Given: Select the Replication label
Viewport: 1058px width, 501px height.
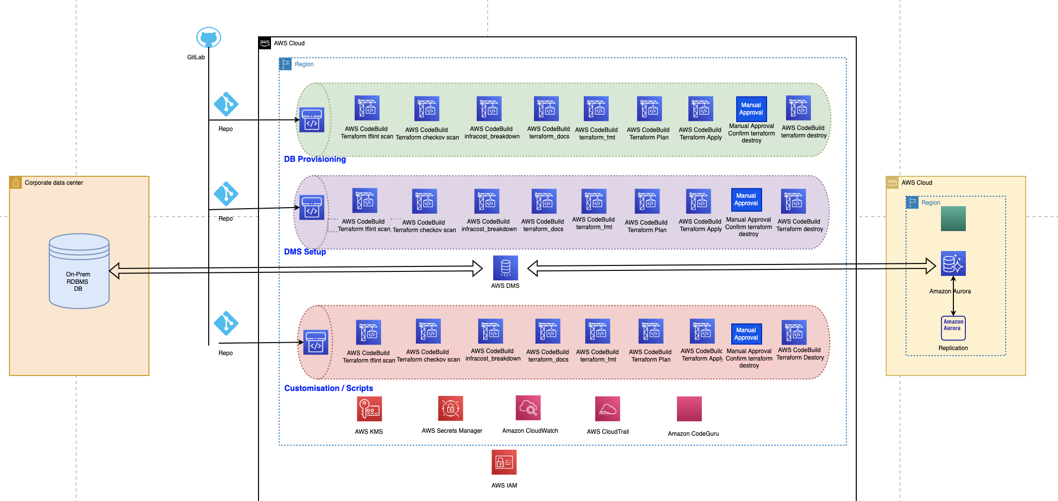Looking at the screenshot, I should pos(953,348).
